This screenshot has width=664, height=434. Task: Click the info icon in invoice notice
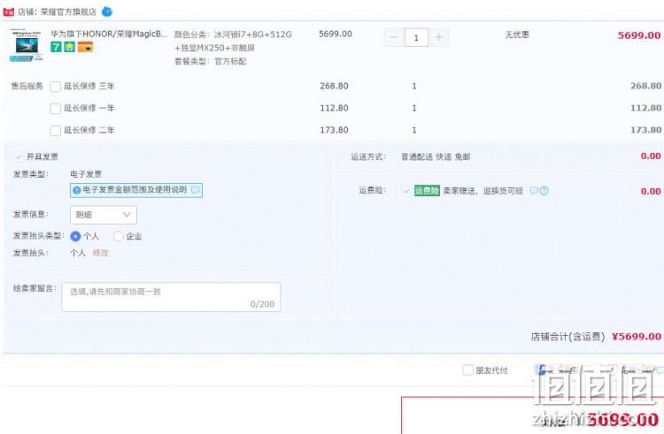(x=77, y=191)
